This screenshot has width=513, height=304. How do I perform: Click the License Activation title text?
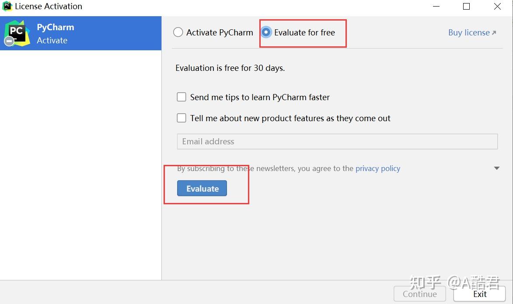click(48, 6)
